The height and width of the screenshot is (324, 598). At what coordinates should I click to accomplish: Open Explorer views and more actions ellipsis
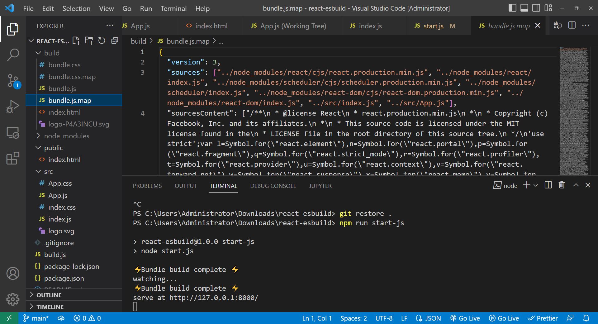tap(110, 26)
